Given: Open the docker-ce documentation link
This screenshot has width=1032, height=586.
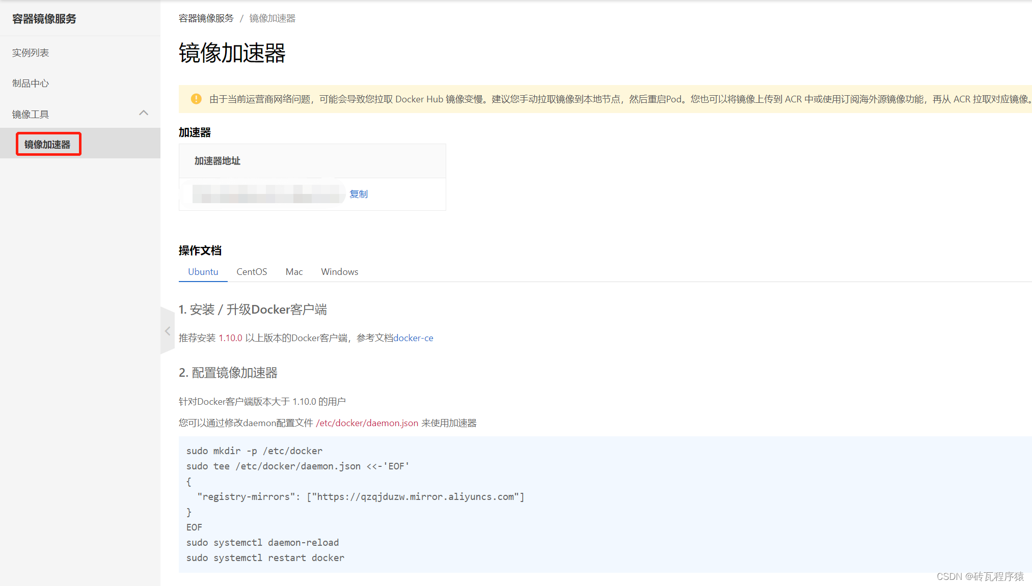Looking at the screenshot, I should [413, 338].
